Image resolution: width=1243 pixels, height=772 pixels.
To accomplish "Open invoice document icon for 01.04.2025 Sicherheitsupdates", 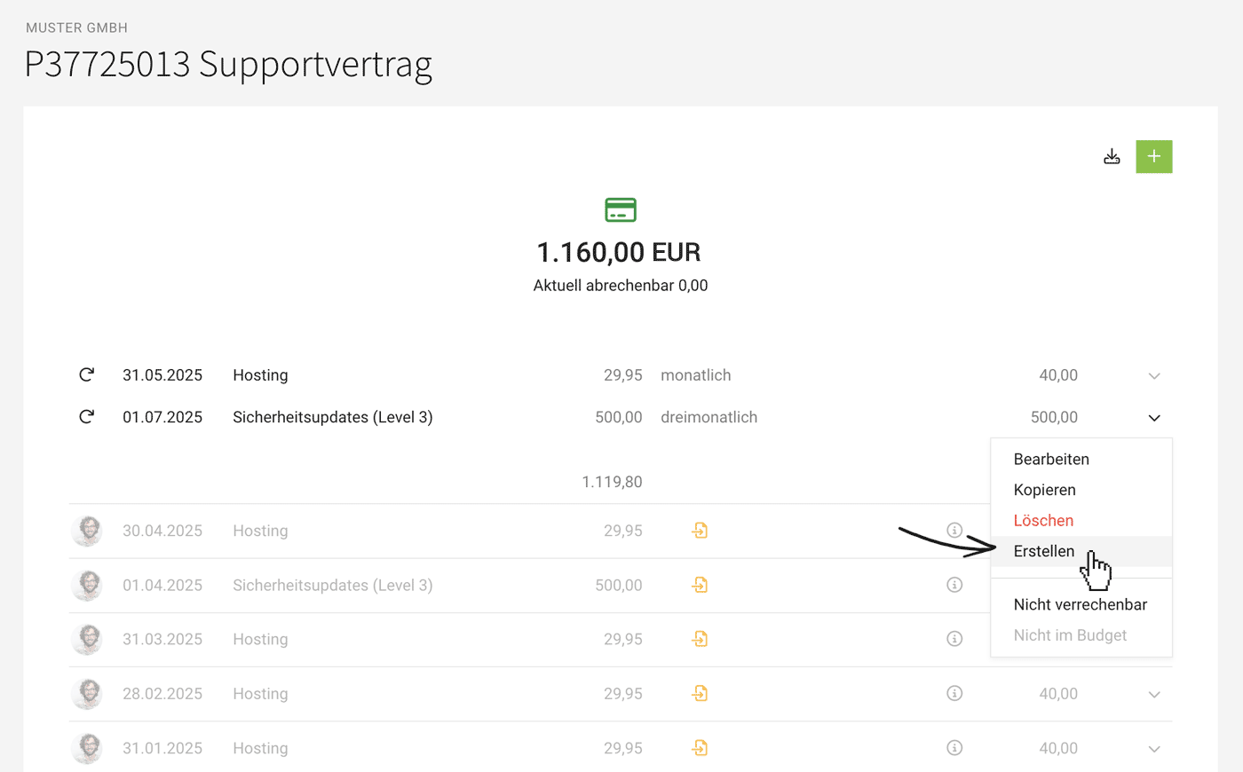I will 700,585.
